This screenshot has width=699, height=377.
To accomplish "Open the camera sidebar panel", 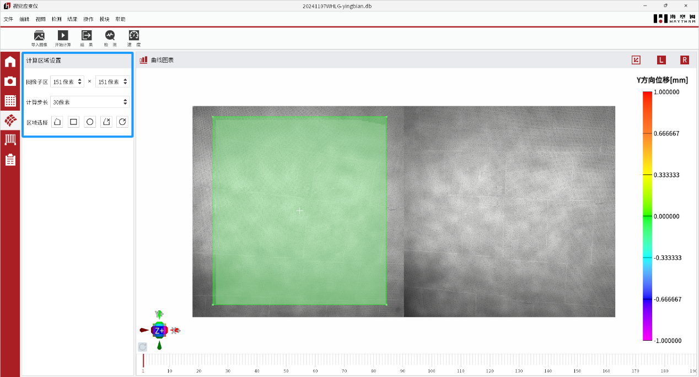I will click(10, 81).
